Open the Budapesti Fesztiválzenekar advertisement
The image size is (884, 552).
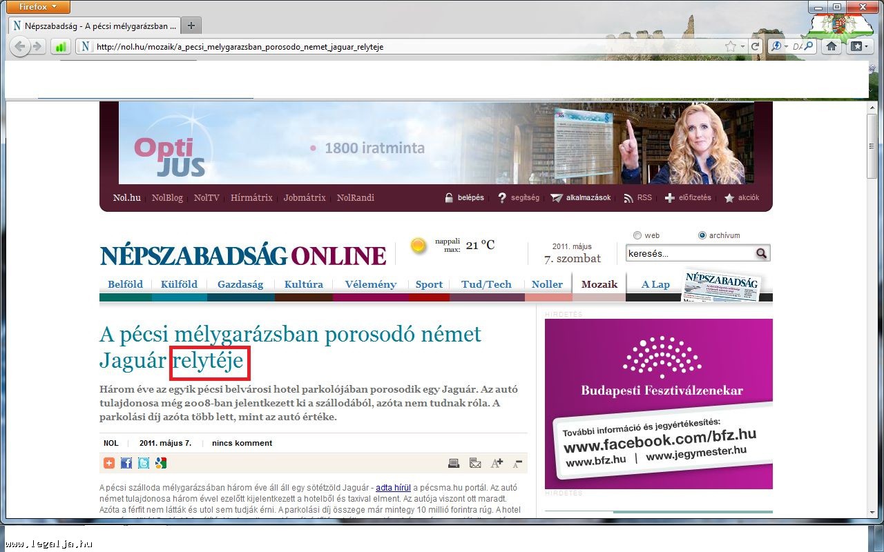pos(658,404)
